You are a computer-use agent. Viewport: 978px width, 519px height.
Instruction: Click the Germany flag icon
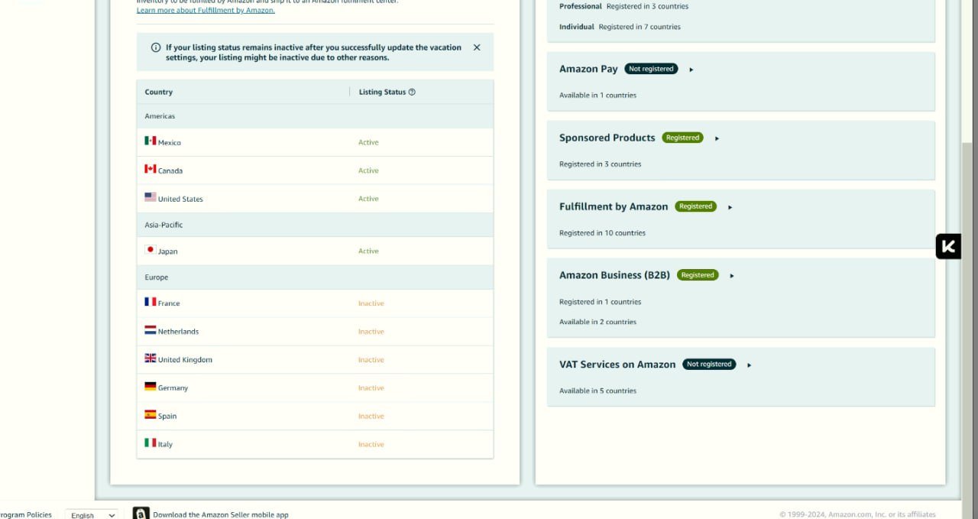click(x=151, y=386)
